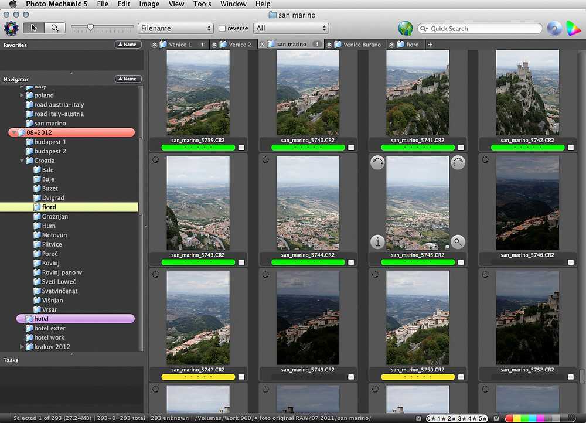Click yellow color bar of san_marino_5747.CR2
This screenshot has width=586, height=423.
click(198, 377)
